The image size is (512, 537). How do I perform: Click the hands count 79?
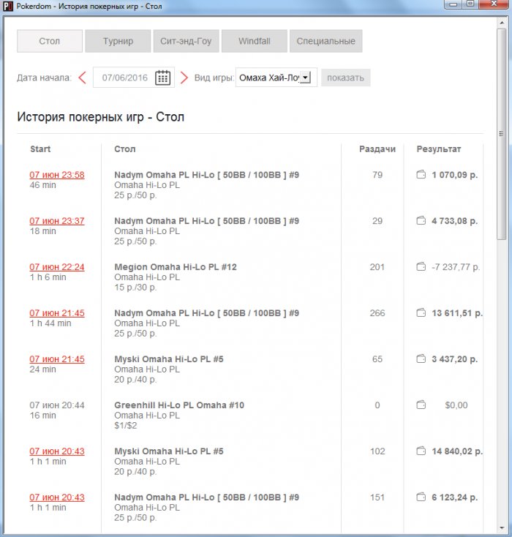pyautogui.click(x=377, y=175)
